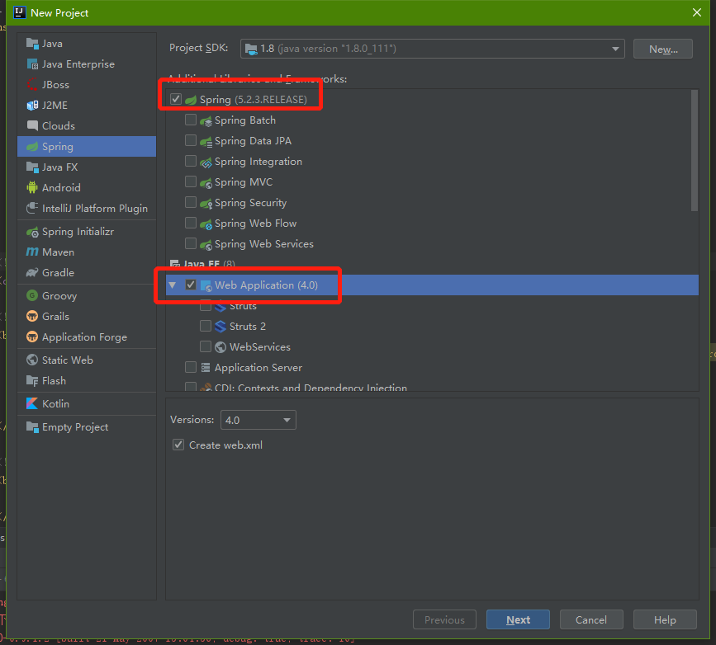Image resolution: width=716 pixels, height=645 pixels.
Task: Click the Maven 'm' icon
Action: 32,252
